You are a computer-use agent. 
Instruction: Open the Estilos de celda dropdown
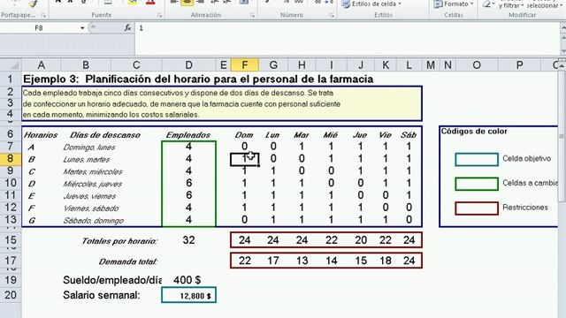point(371,4)
